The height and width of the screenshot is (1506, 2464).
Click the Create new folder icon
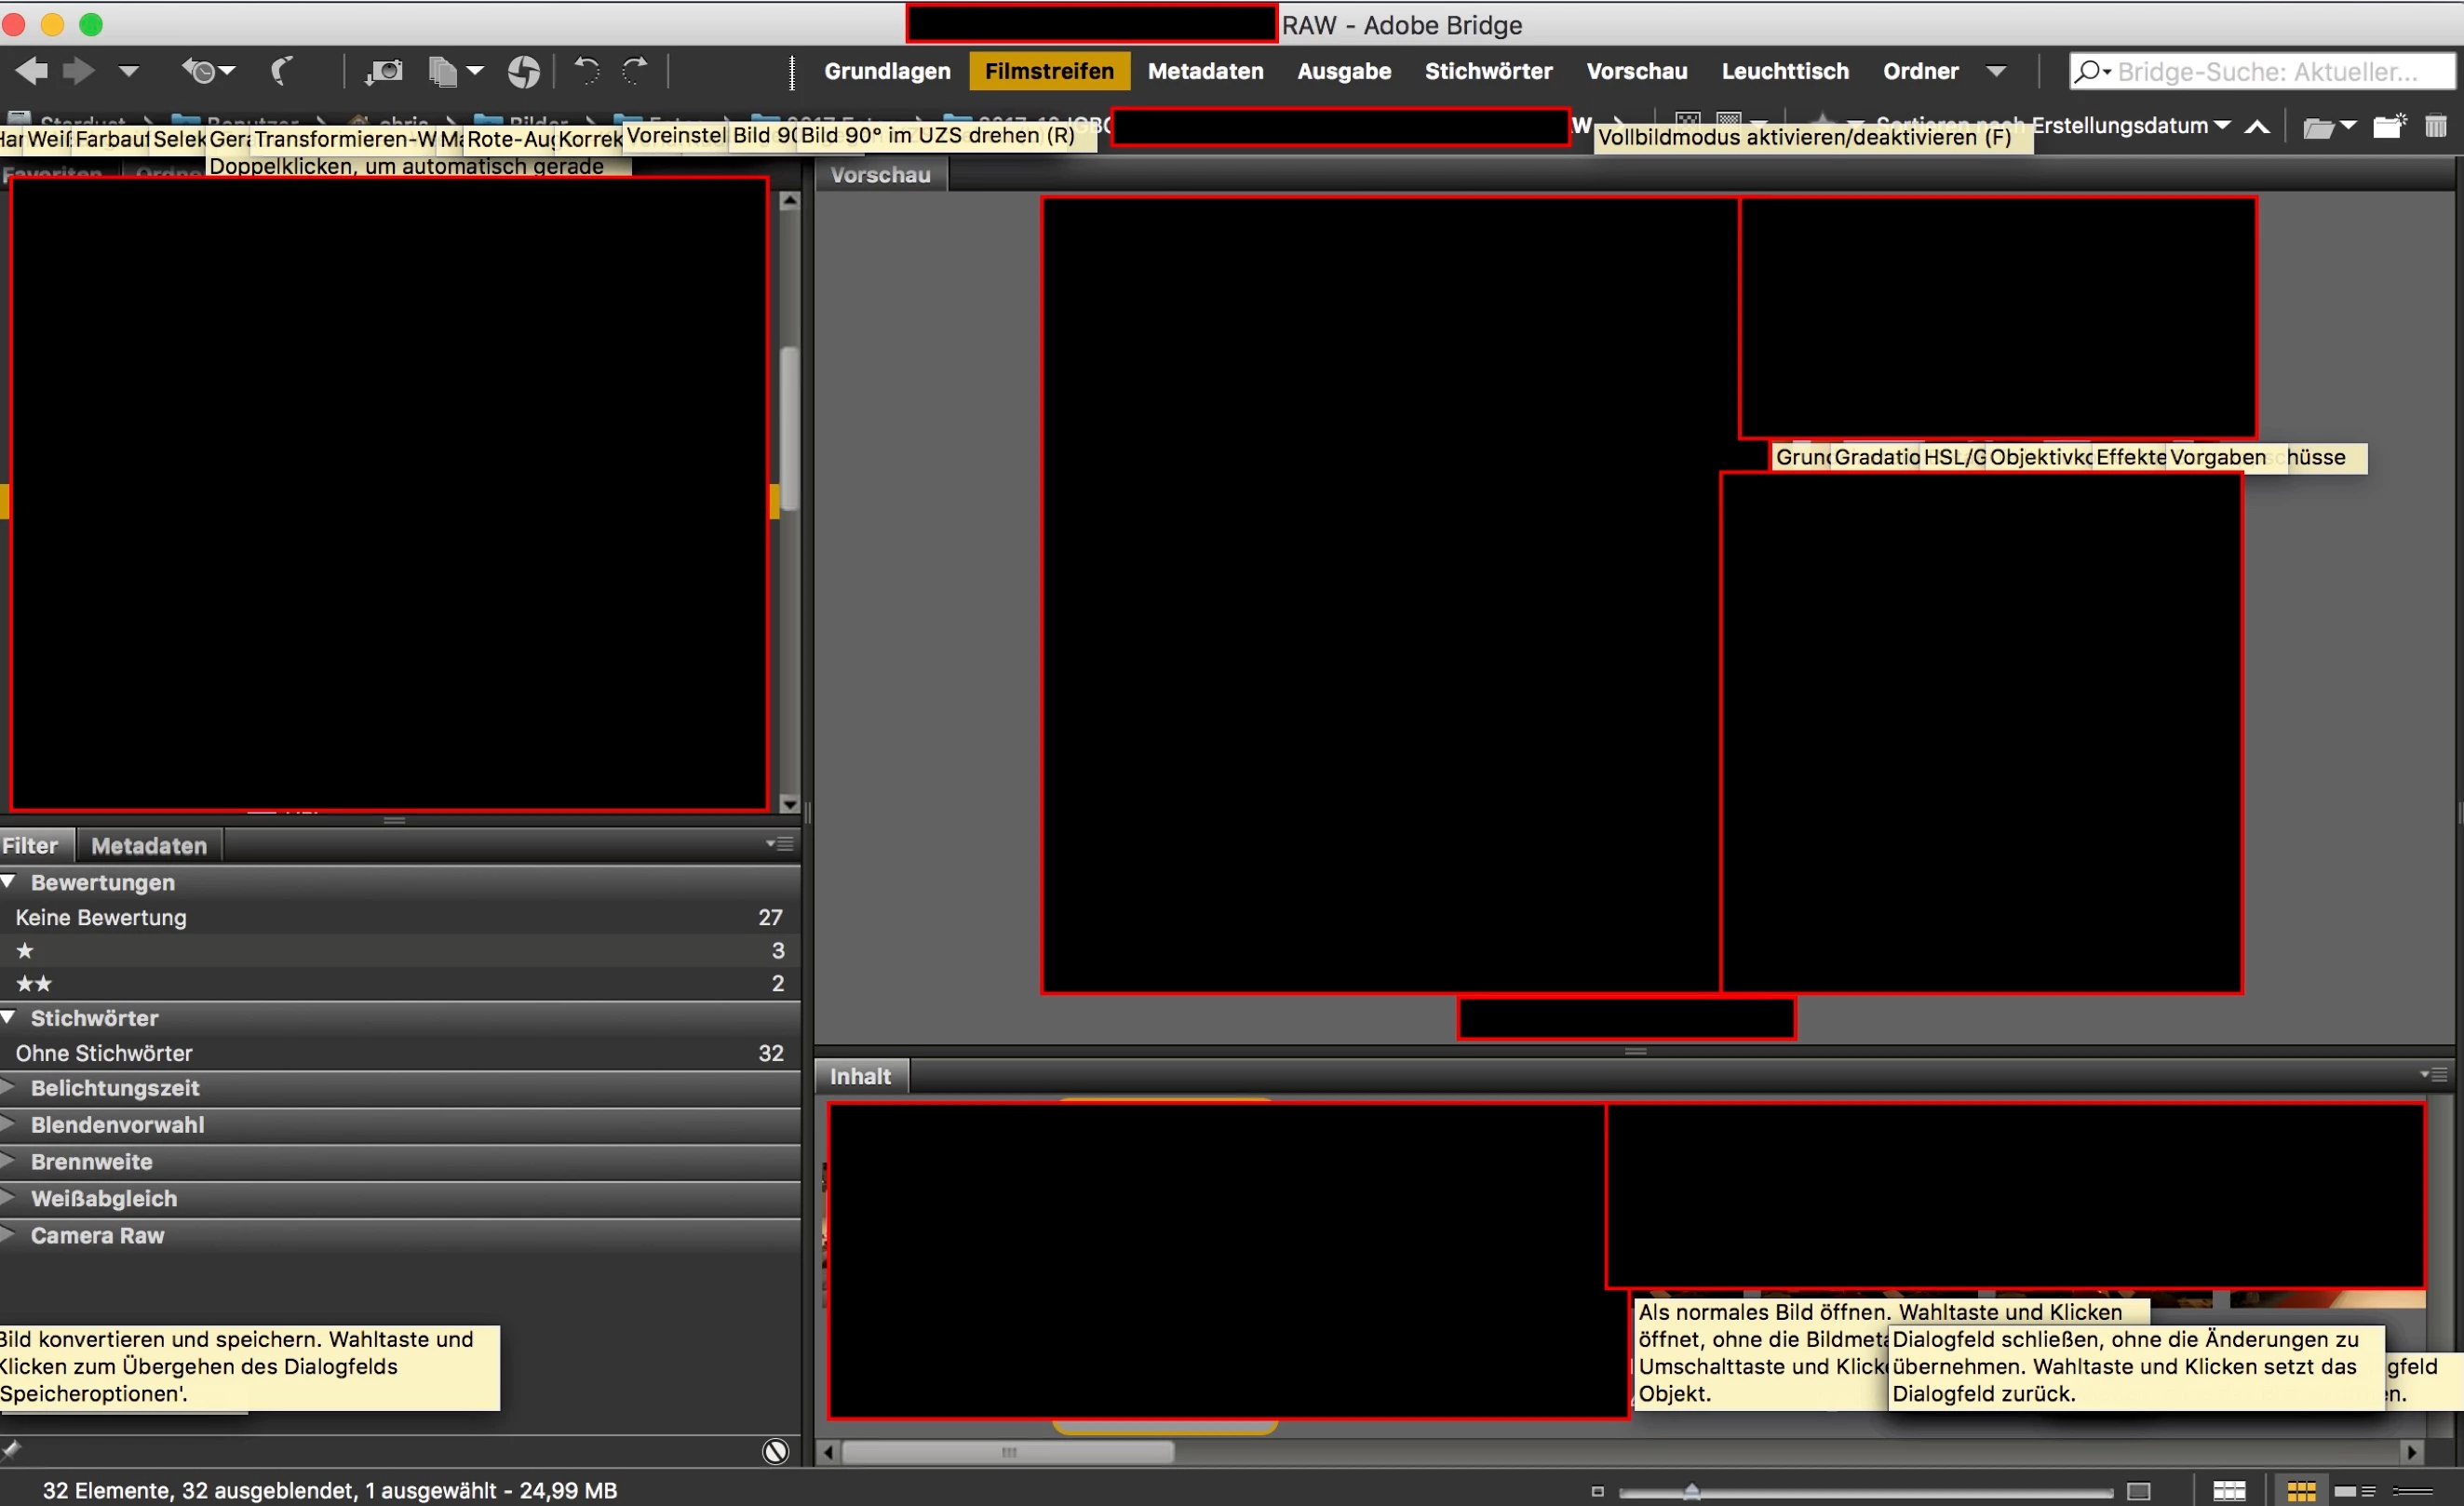2389,127
